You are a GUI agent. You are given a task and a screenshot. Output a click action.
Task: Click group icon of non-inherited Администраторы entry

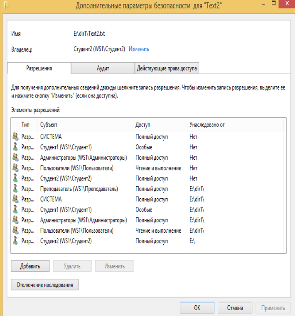[15, 158]
